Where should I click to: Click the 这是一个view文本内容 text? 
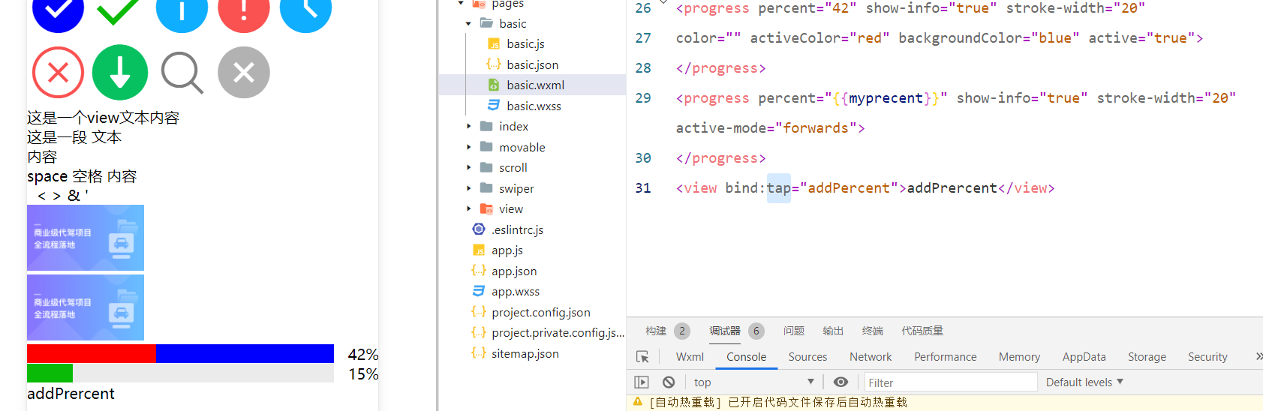[x=103, y=118]
